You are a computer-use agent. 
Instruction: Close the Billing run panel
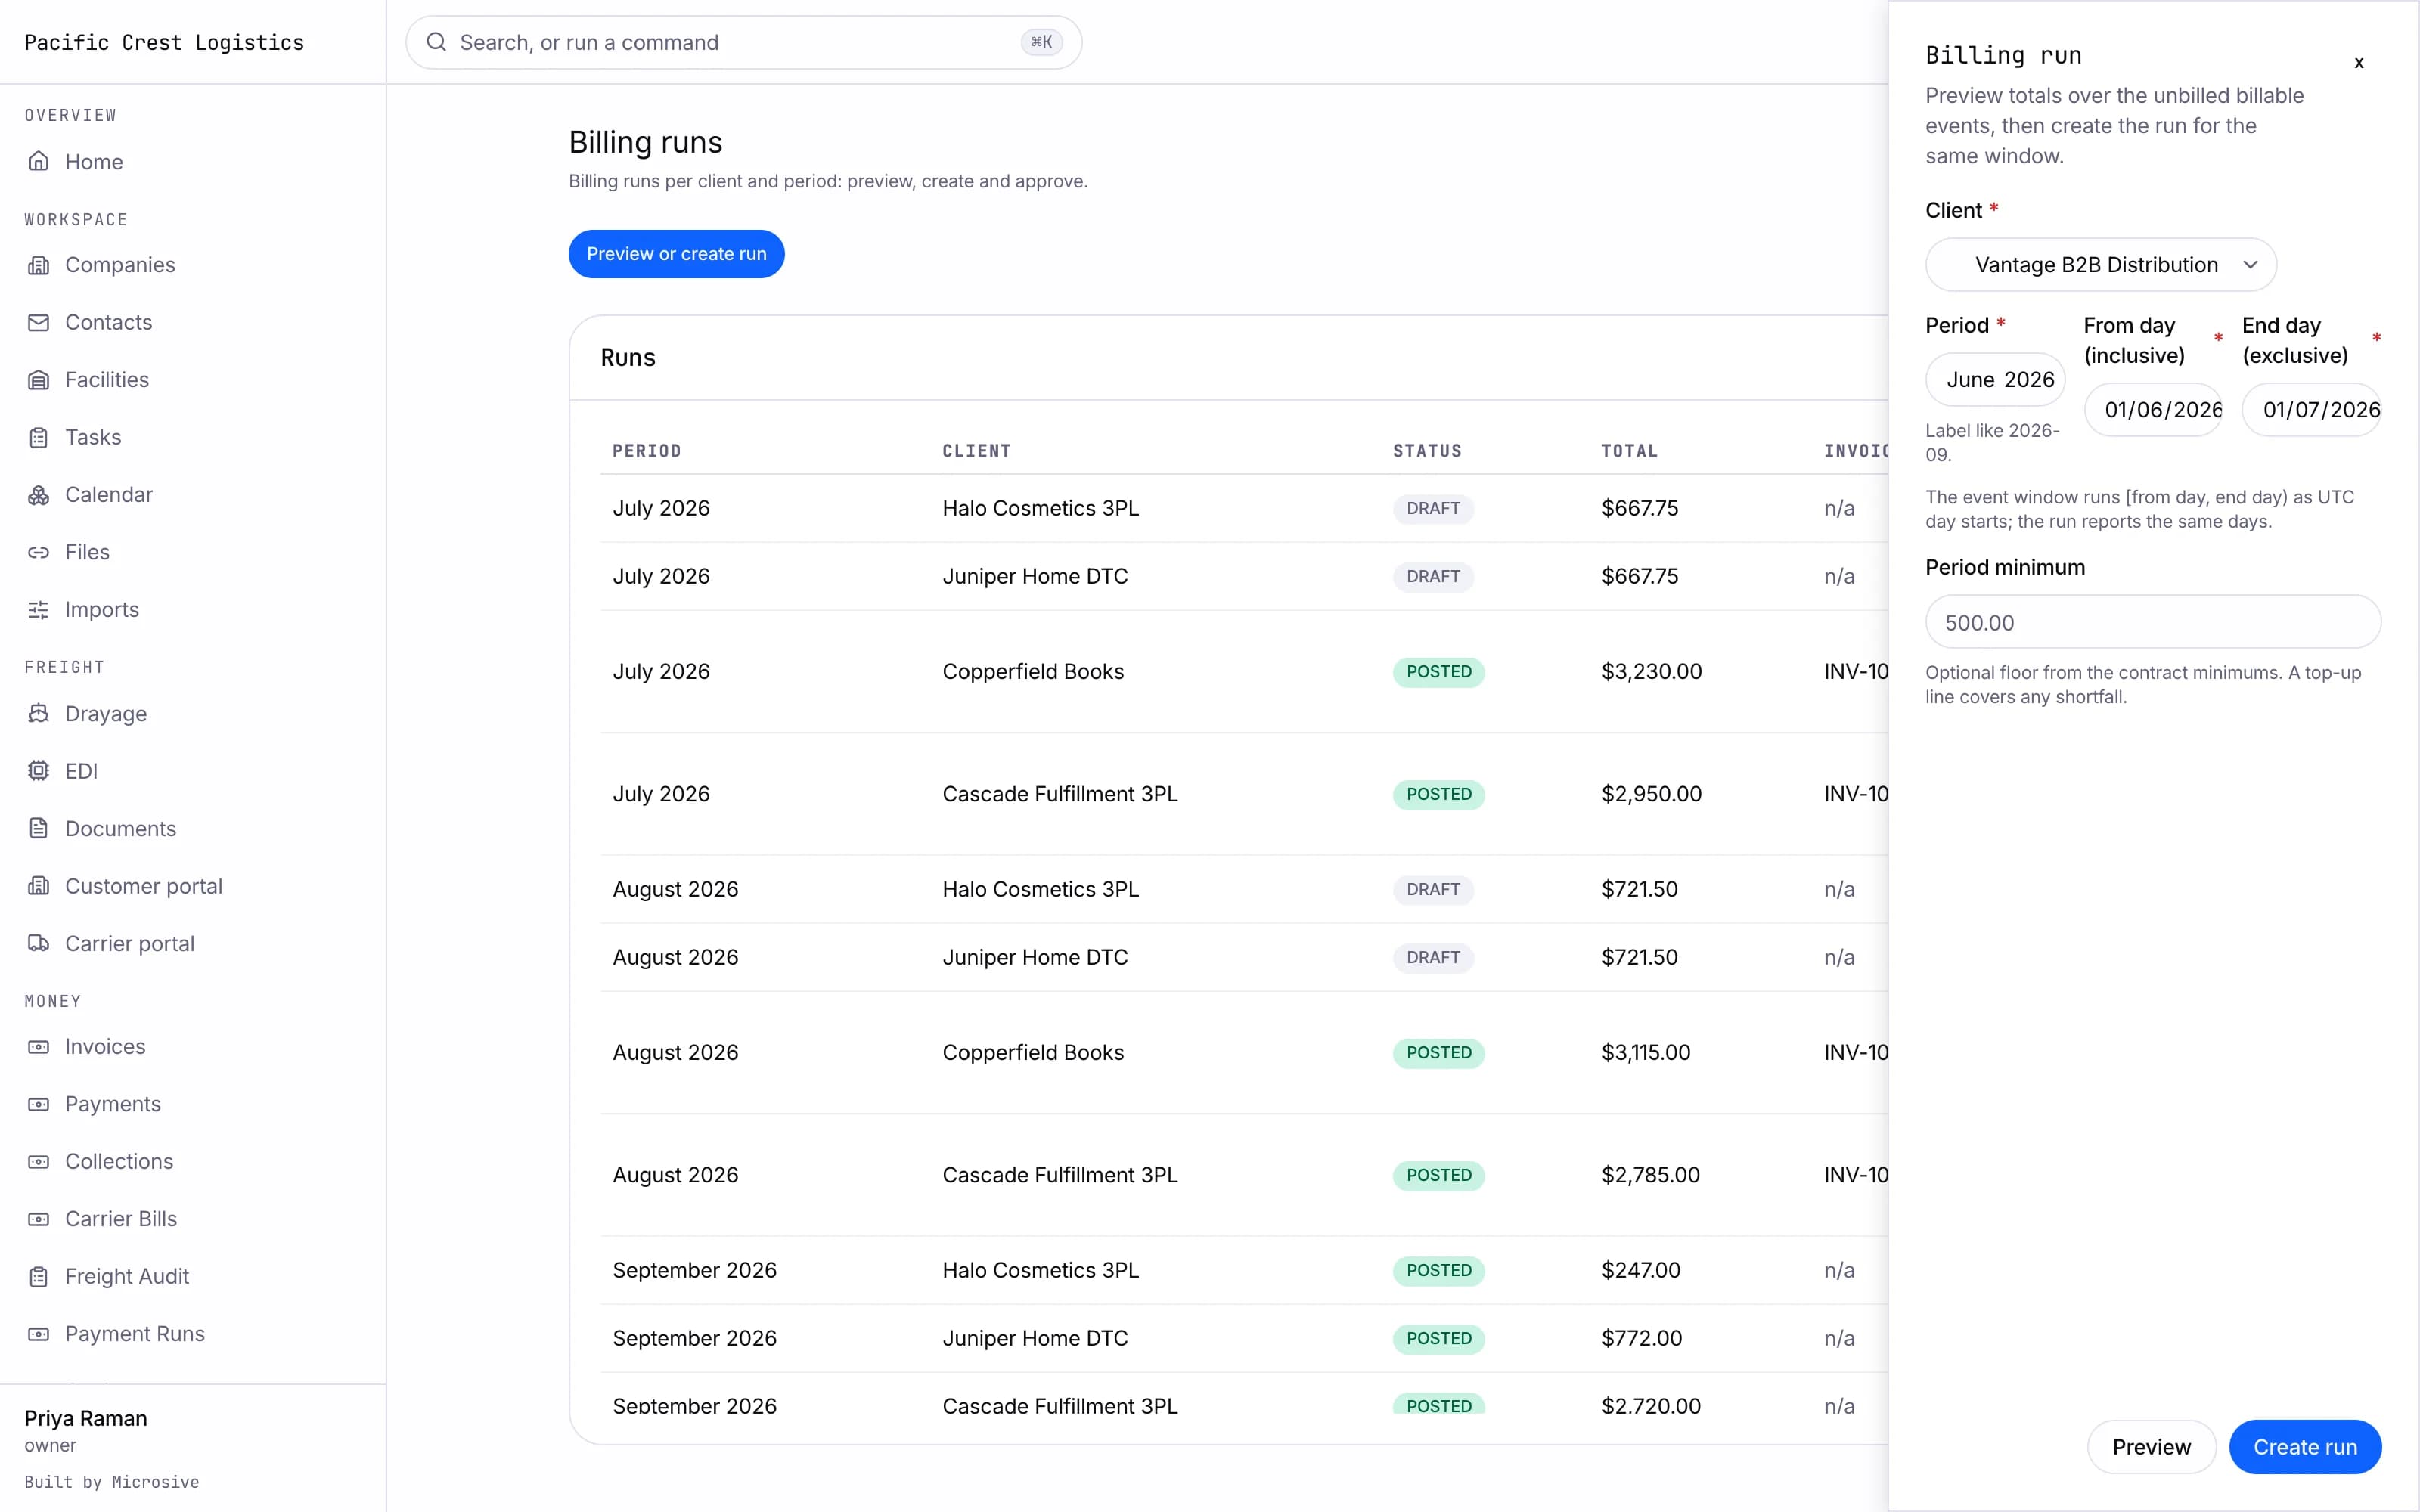(2359, 63)
